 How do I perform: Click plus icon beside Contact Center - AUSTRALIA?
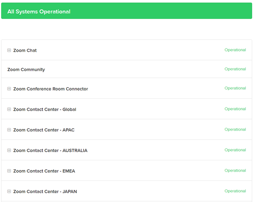tap(9, 150)
